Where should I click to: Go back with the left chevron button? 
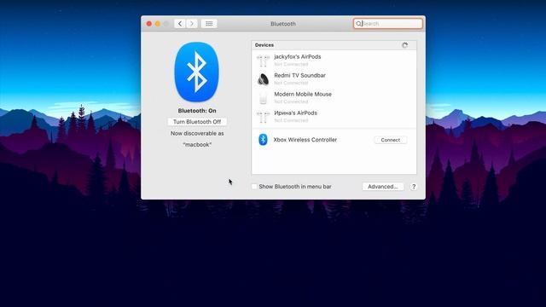[180, 24]
